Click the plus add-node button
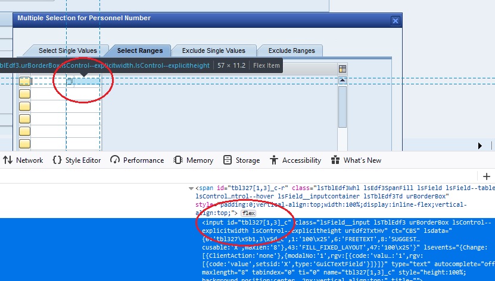This screenshot has width=495, height=281. (487, 176)
